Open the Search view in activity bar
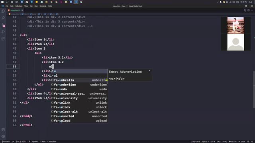The height and width of the screenshot is (143, 255). tap(3, 17)
